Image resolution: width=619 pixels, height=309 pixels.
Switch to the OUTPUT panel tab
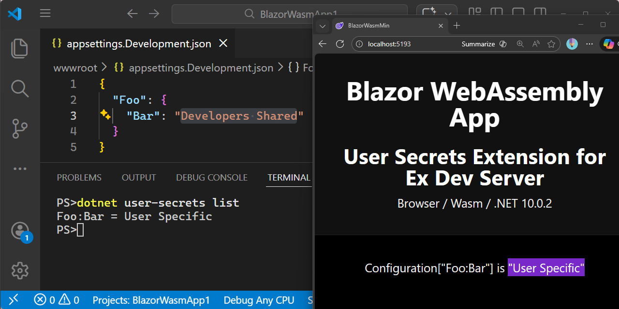point(138,177)
